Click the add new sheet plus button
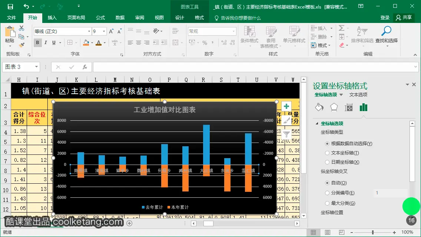 (x=129, y=223)
